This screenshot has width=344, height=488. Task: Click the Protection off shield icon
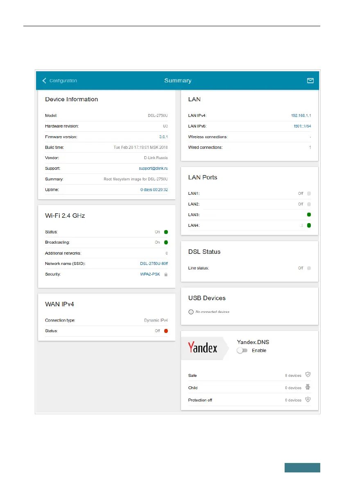pyautogui.click(x=308, y=399)
